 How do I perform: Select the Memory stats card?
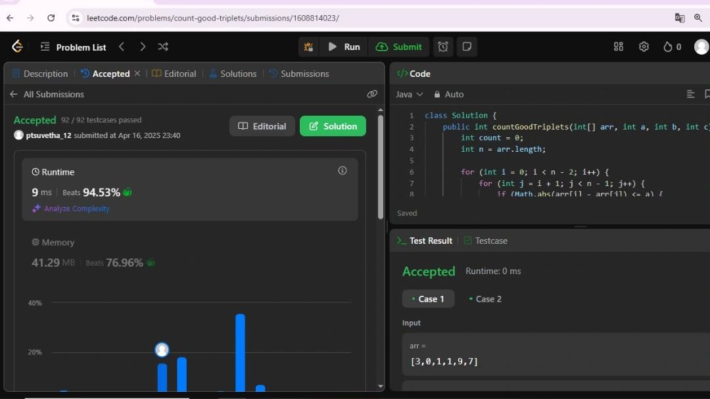click(190, 252)
